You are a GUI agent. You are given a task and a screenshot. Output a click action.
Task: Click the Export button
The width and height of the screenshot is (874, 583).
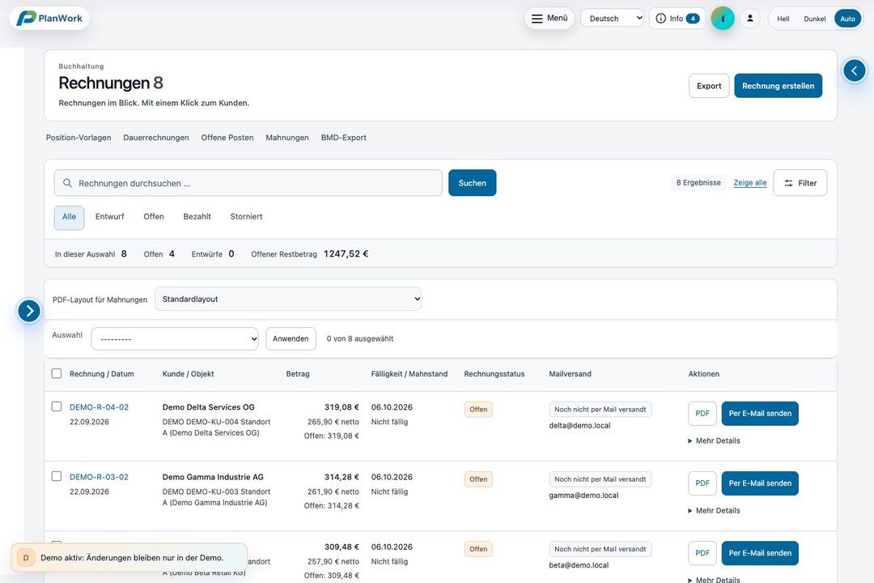708,86
